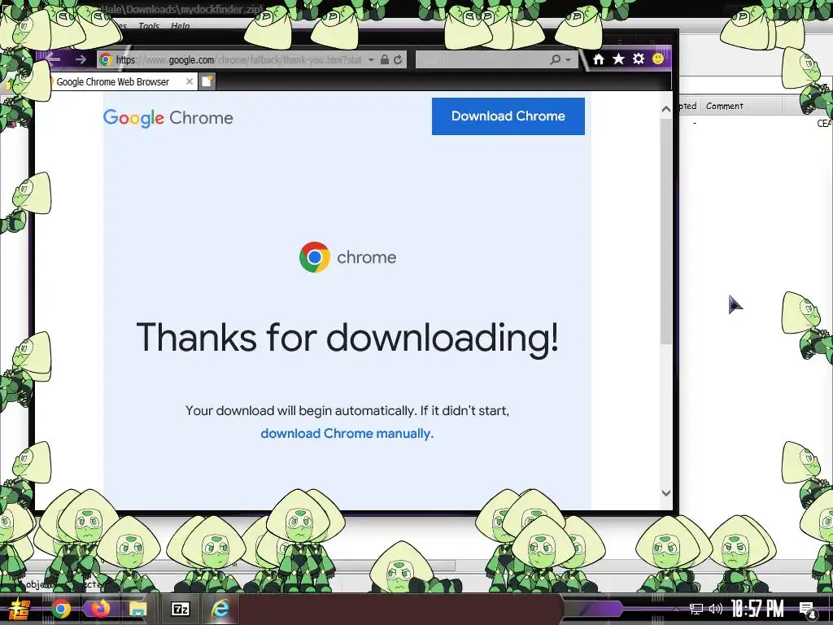This screenshot has width=833, height=625.
Task: Open File Explorer from the taskbar
Action: [x=138, y=609]
